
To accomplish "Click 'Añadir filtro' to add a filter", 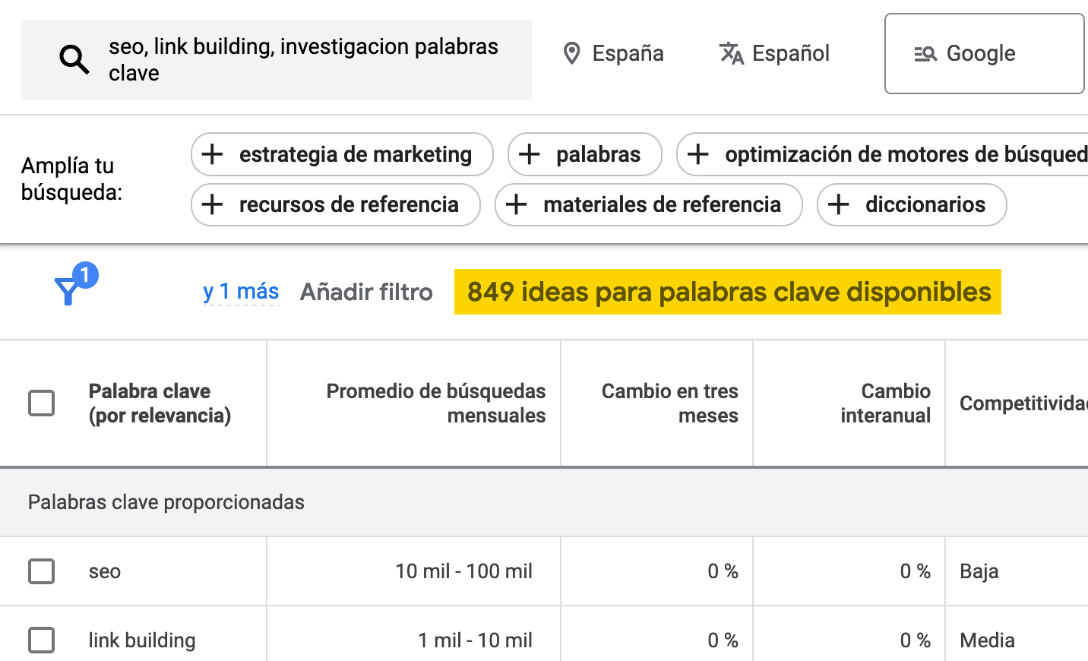I will [x=366, y=292].
